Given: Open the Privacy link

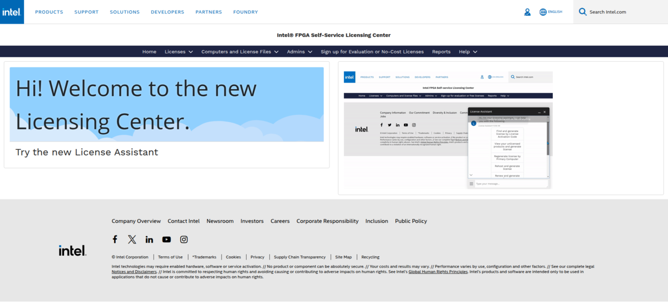Looking at the screenshot, I should (257, 257).
